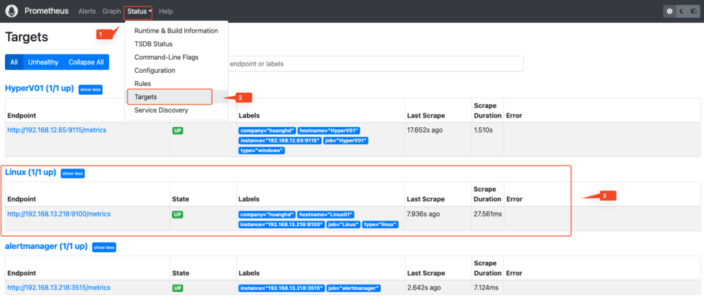Open the alertmanager (1/1 up) heading link

(x=46, y=246)
